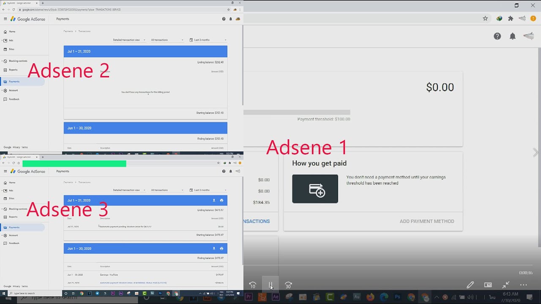Open help icon in Adsene 3 window header

(224, 171)
